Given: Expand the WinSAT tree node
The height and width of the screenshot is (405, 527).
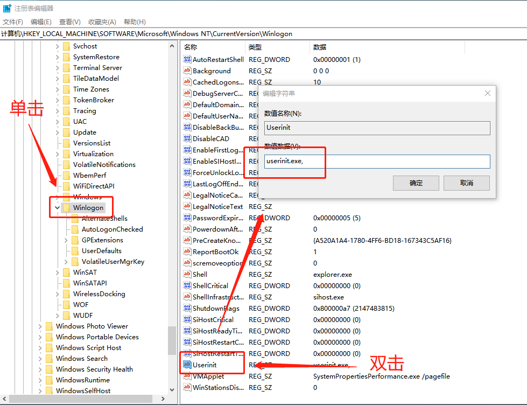Looking at the screenshot, I should 57,272.
